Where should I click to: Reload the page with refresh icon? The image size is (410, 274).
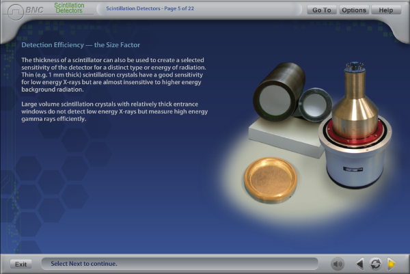[376, 264]
